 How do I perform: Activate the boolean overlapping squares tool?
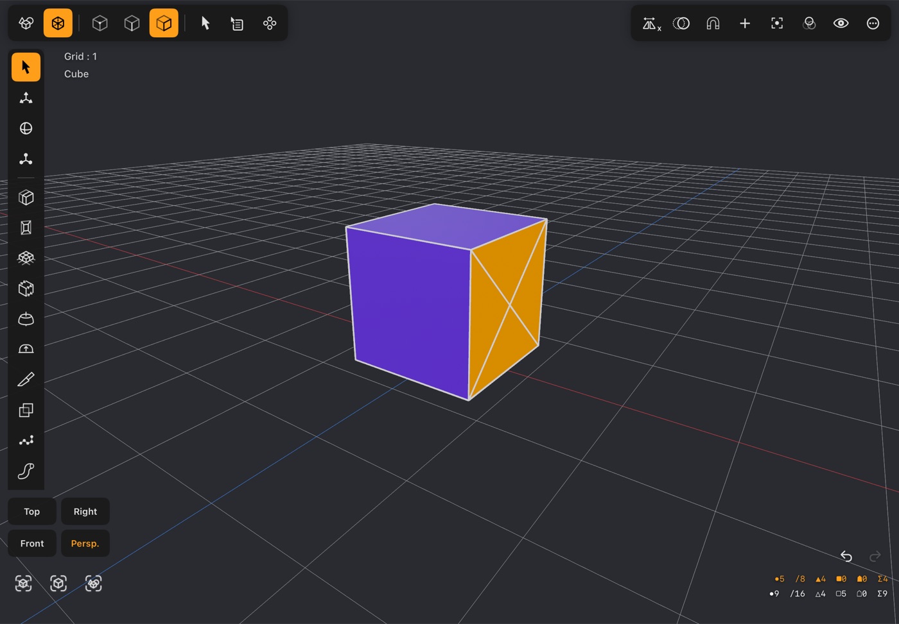click(x=26, y=410)
